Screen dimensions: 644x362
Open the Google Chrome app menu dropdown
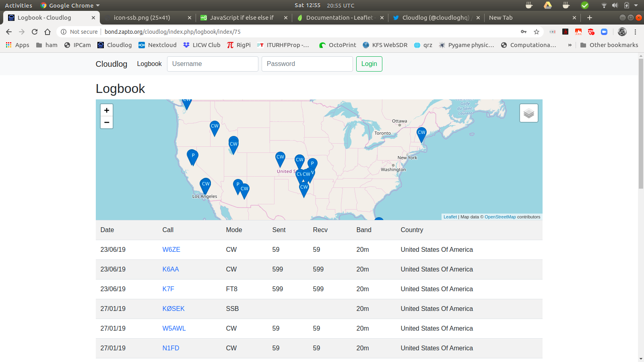click(70, 5)
